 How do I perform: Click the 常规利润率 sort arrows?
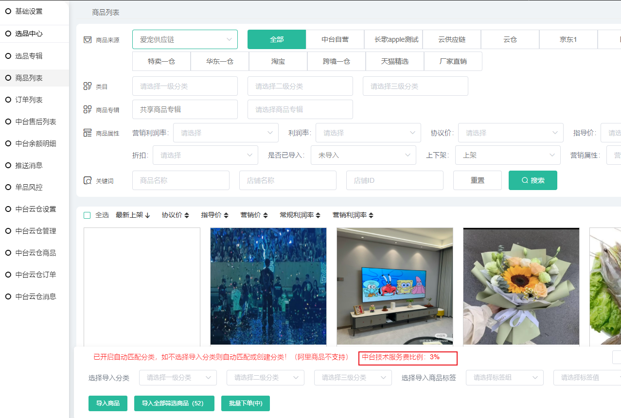pos(318,215)
